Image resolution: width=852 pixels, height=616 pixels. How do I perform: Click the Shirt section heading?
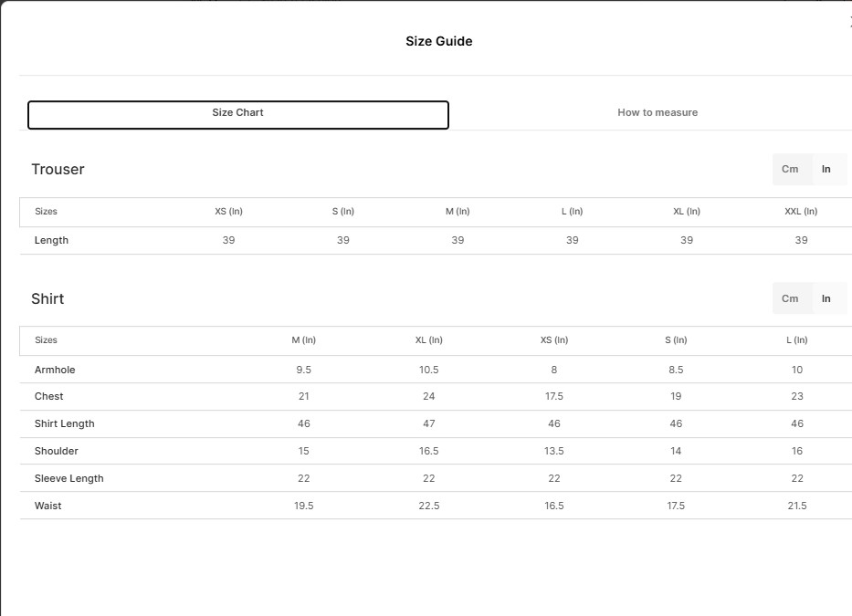coord(47,299)
